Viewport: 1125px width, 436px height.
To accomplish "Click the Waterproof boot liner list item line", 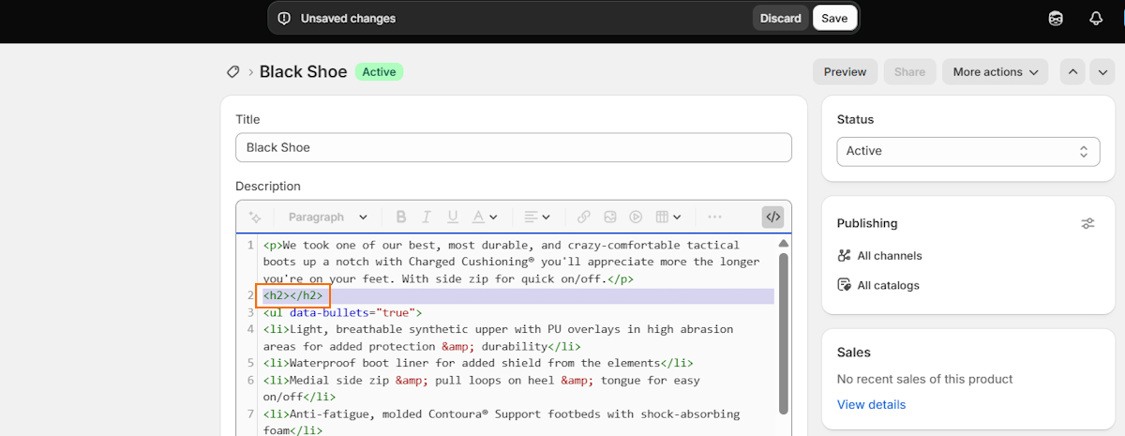I will 478,363.
